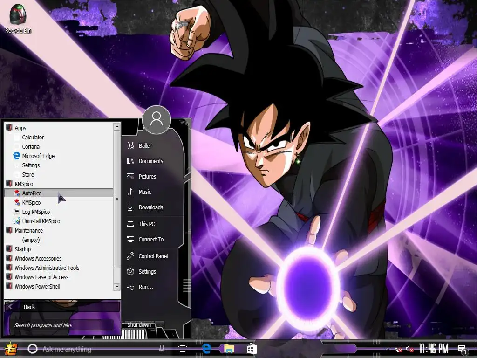The image size is (477, 358).
Task: Click the Start button on the taskbar
Action: [11, 349]
